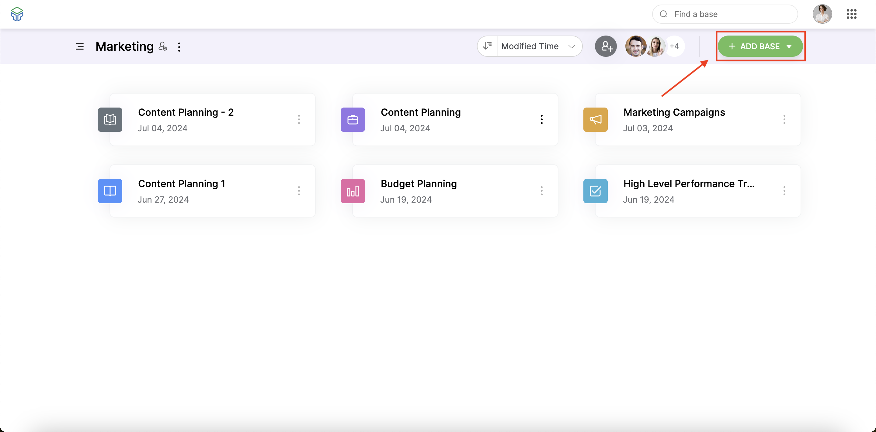Show the +4 additional members
Screen dimensions: 876x432
tap(674, 46)
